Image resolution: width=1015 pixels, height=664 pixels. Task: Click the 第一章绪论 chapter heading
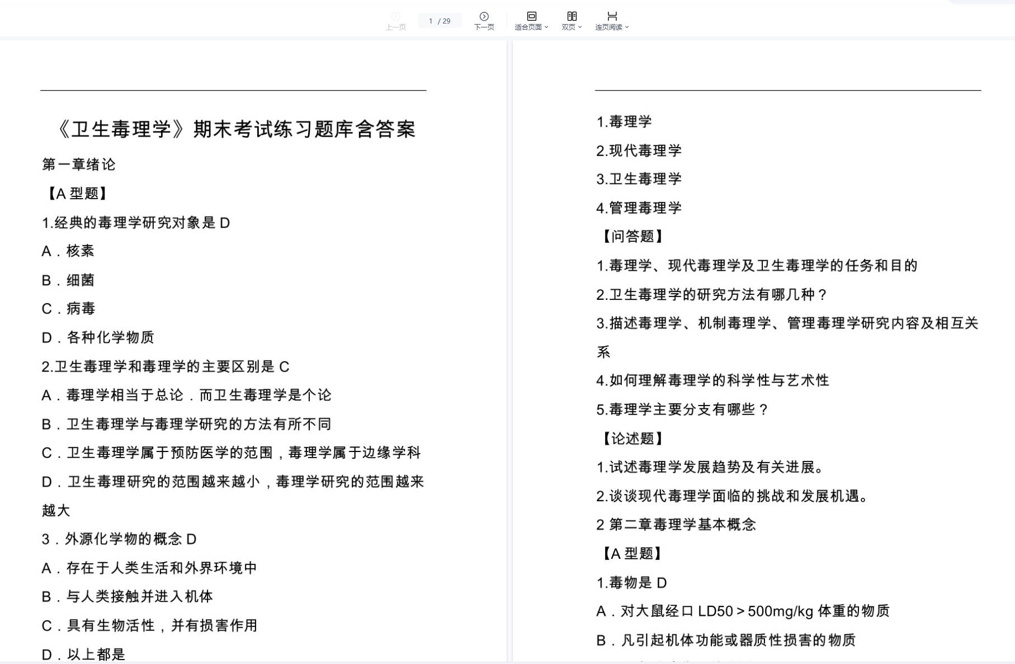[79, 164]
